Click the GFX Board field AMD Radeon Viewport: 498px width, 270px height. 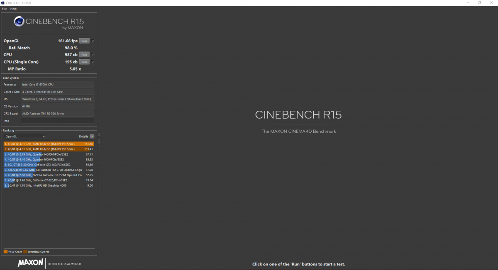pyautogui.click(x=58, y=114)
